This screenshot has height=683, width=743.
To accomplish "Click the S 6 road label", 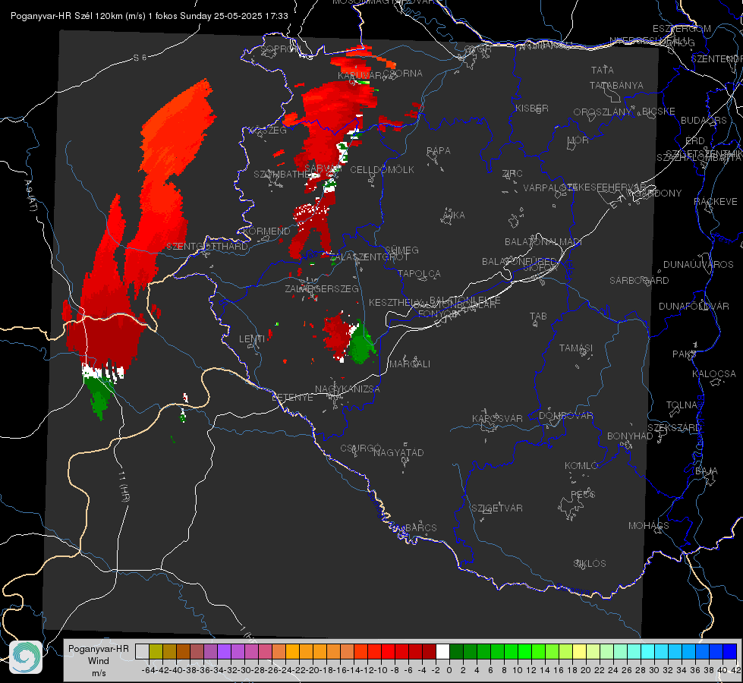I will 140,58.
